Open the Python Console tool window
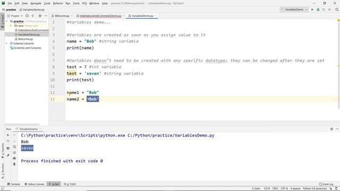The image size is (340, 191). pyautogui.click(x=34, y=184)
